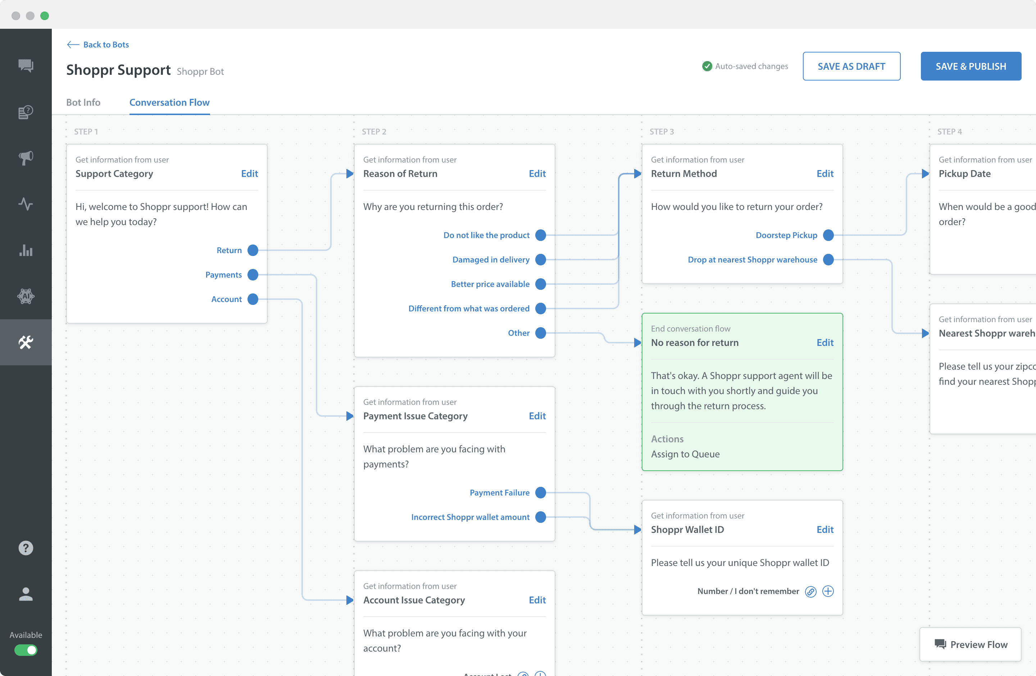
Task: Click the Doorstep Pickup connector dot
Action: [828, 235]
